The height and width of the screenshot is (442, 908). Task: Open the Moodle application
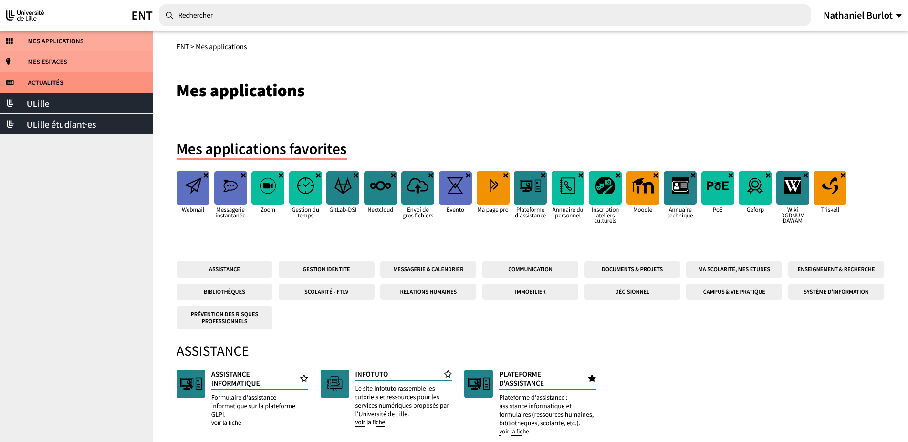tap(643, 188)
